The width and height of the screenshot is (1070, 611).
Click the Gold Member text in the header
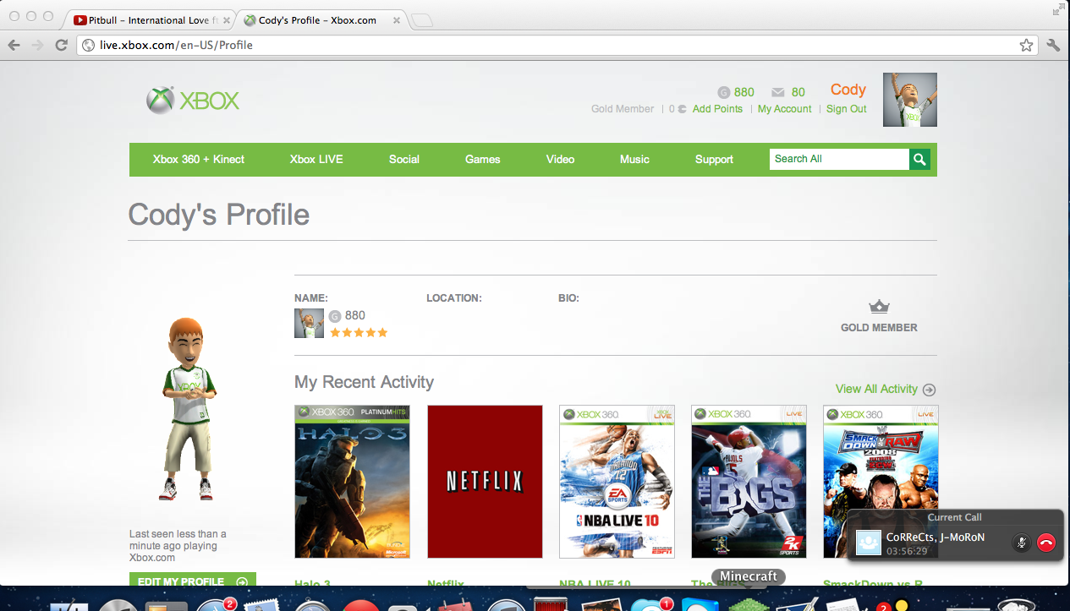click(x=623, y=109)
